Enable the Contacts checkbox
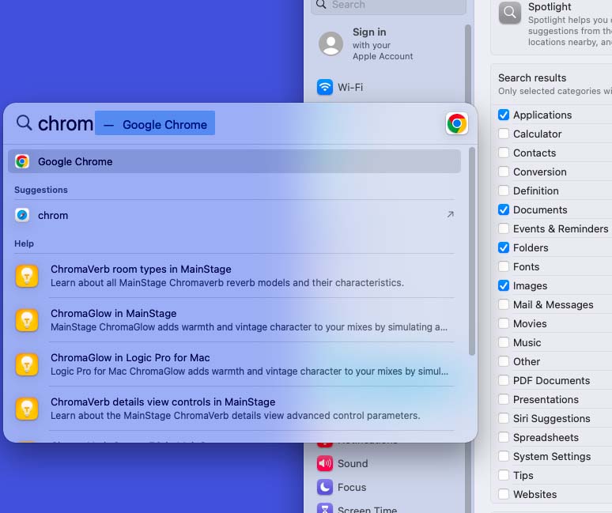The image size is (612, 513). click(x=504, y=153)
